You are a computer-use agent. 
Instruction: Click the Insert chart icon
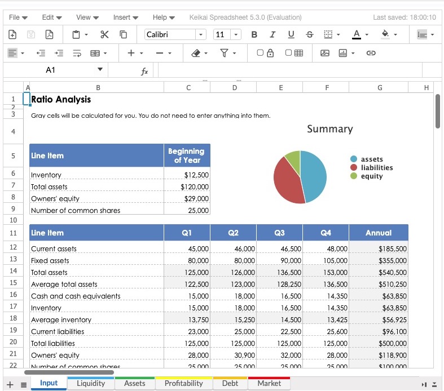click(x=342, y=53)
